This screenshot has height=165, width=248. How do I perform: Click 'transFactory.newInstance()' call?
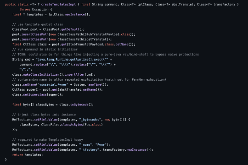[x=127, y=150]
